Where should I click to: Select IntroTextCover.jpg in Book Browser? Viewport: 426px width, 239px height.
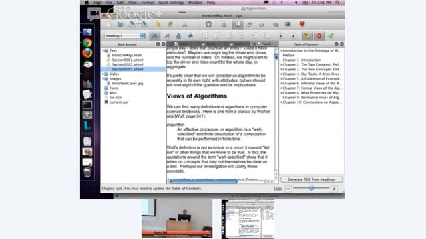[x=127, y=84]
